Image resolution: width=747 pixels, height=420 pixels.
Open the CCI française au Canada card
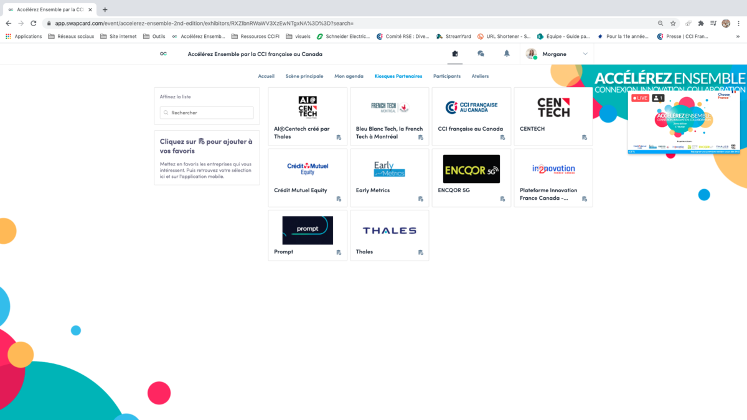[x=471, y=116]
